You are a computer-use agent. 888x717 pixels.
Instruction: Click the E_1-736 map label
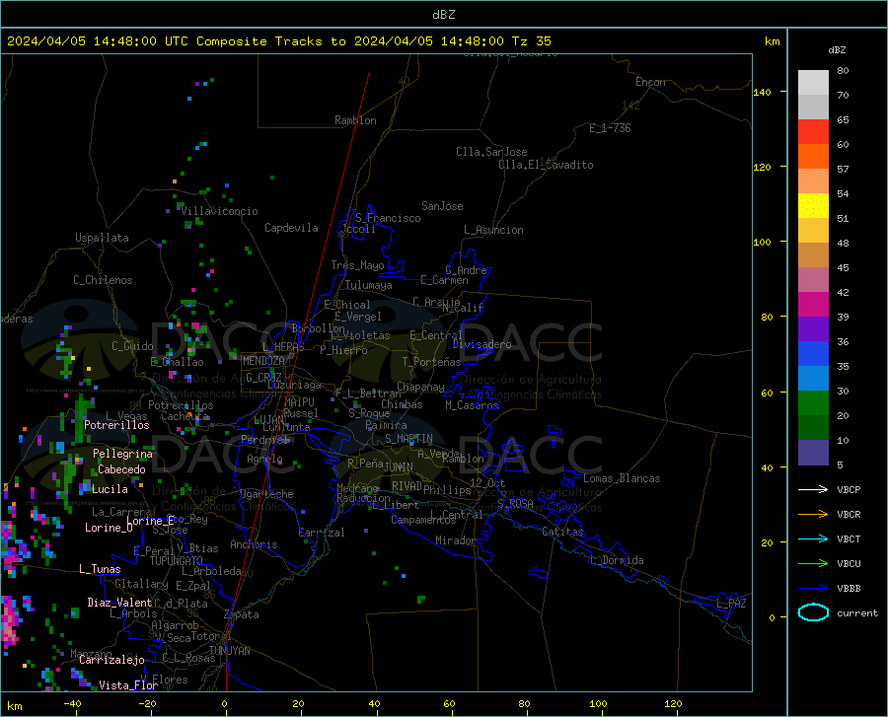point(610,128)
